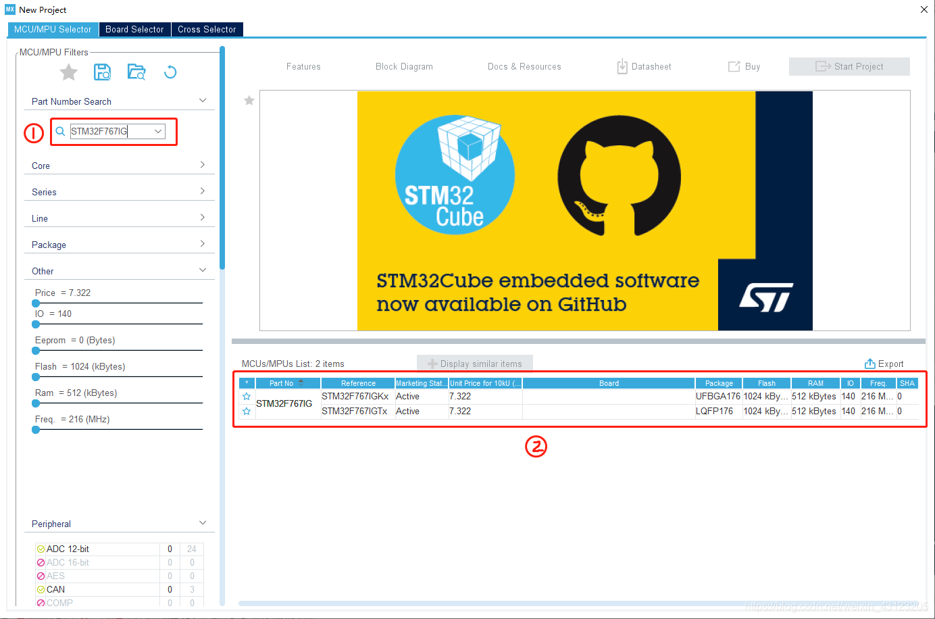Viewport: 935px width, 619px height.
Task: Favorite STM32F767IGTx row star
Action: [x=247, y=412]
